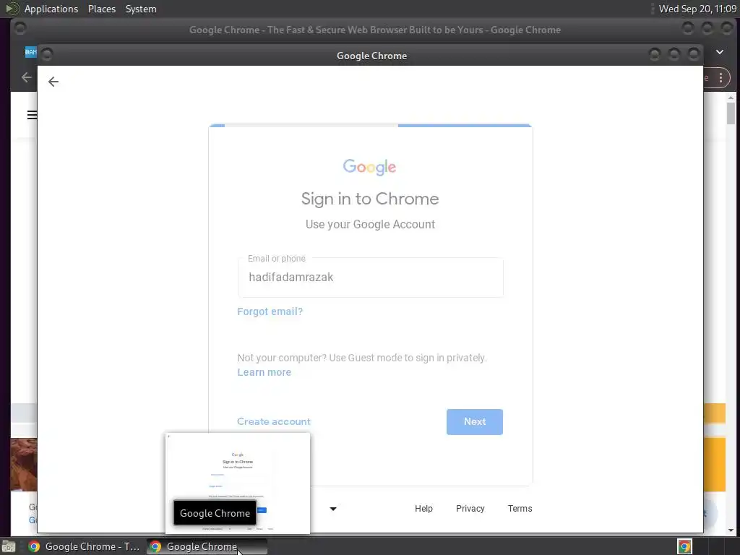Open the hamburger menu in the background page

click(x=32, y=115)
